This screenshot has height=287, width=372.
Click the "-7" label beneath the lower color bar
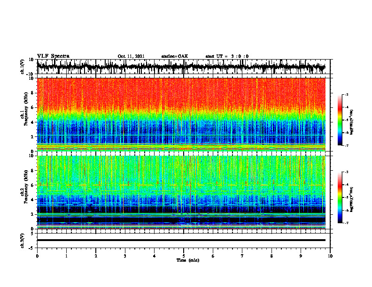coord(347,223)
